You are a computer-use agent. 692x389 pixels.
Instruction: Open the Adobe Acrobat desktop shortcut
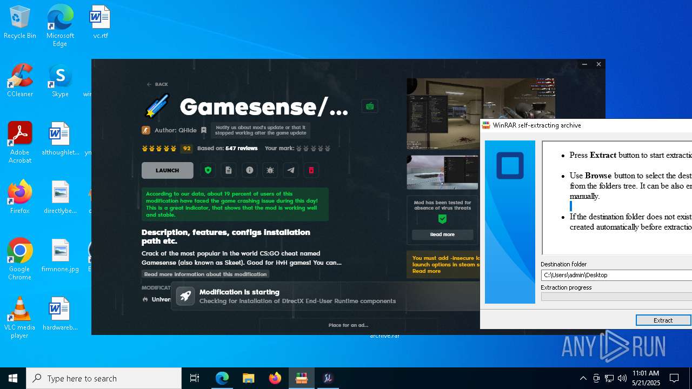[x=20, y=143]
